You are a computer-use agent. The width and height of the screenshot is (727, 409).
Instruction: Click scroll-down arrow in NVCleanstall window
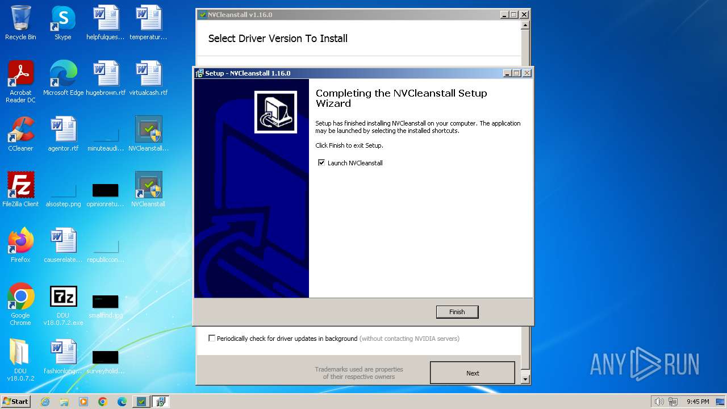(525, 379)
